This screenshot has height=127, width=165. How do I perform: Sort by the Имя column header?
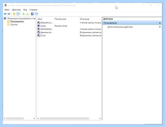40,19
